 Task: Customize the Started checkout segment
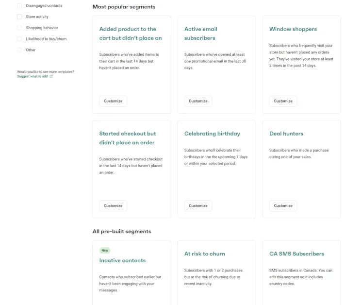pyautogui.click(x=113, y=205)
